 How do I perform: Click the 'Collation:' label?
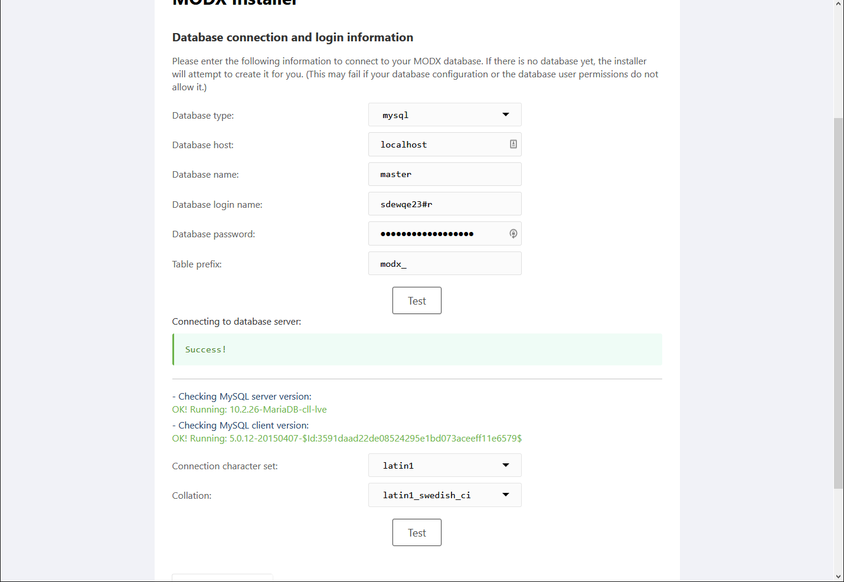192,496
